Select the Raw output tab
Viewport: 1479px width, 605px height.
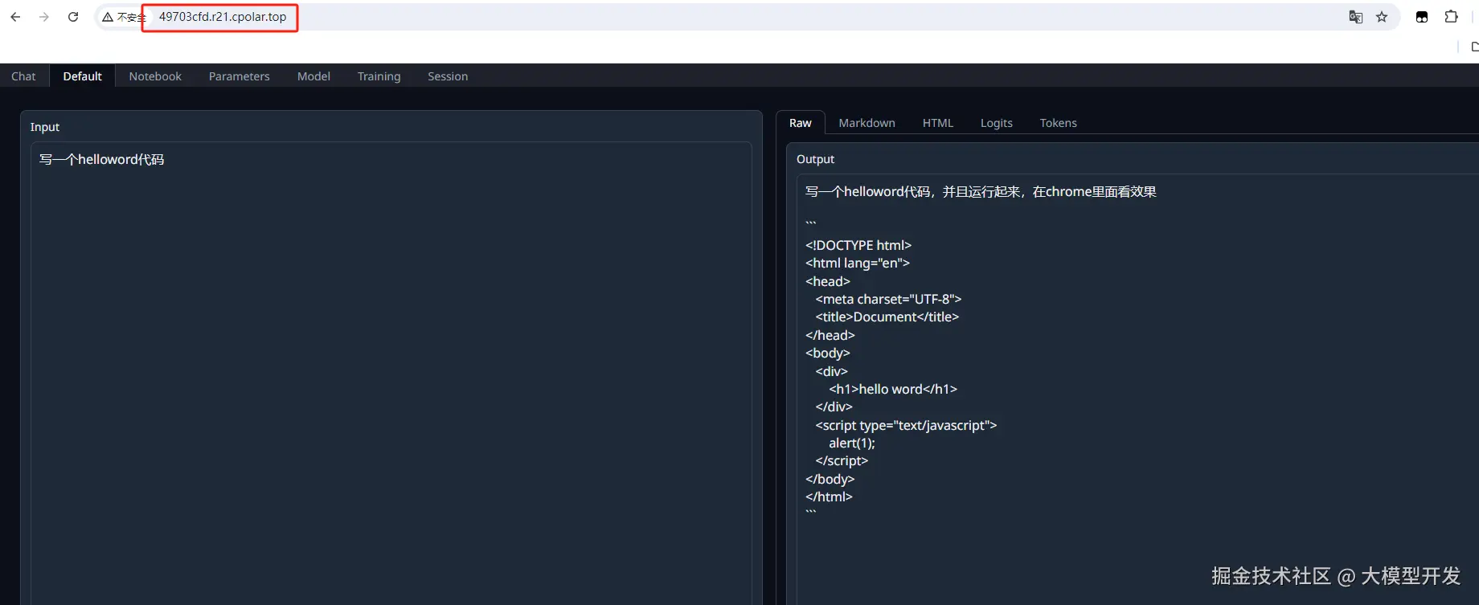pos(801,123)
